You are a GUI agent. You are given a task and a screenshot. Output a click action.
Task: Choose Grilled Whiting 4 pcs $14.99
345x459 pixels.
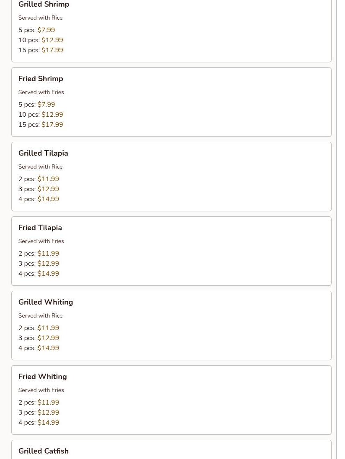pos(39,348)
